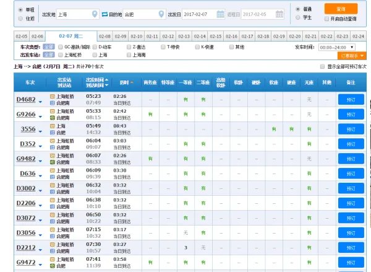Switch to the 02-05 date tab
The width and height of the screenshot is (371, 272).
[x=22, y=37]
